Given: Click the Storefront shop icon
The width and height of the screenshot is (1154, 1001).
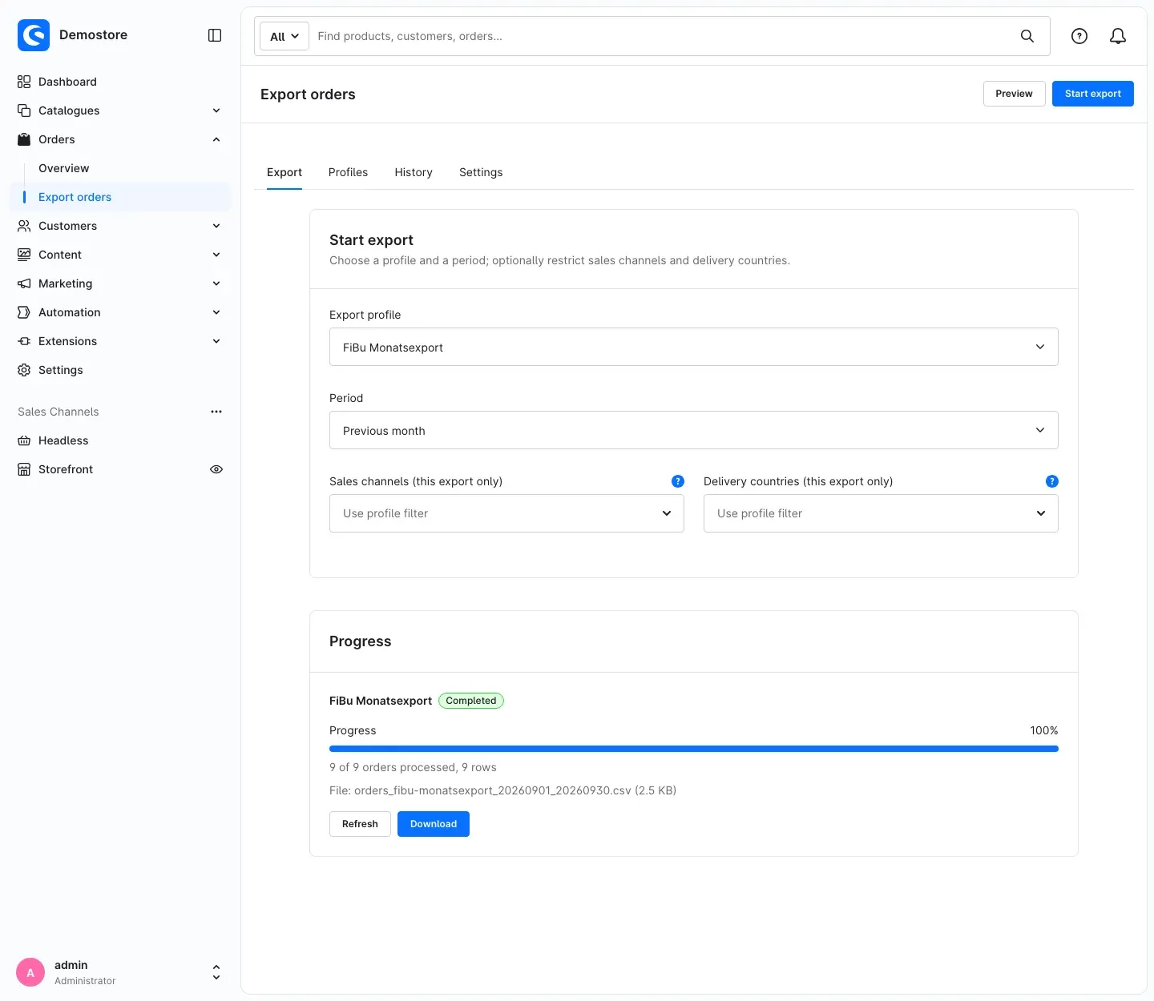Looking at the screenshot, I should coord(24,469).
